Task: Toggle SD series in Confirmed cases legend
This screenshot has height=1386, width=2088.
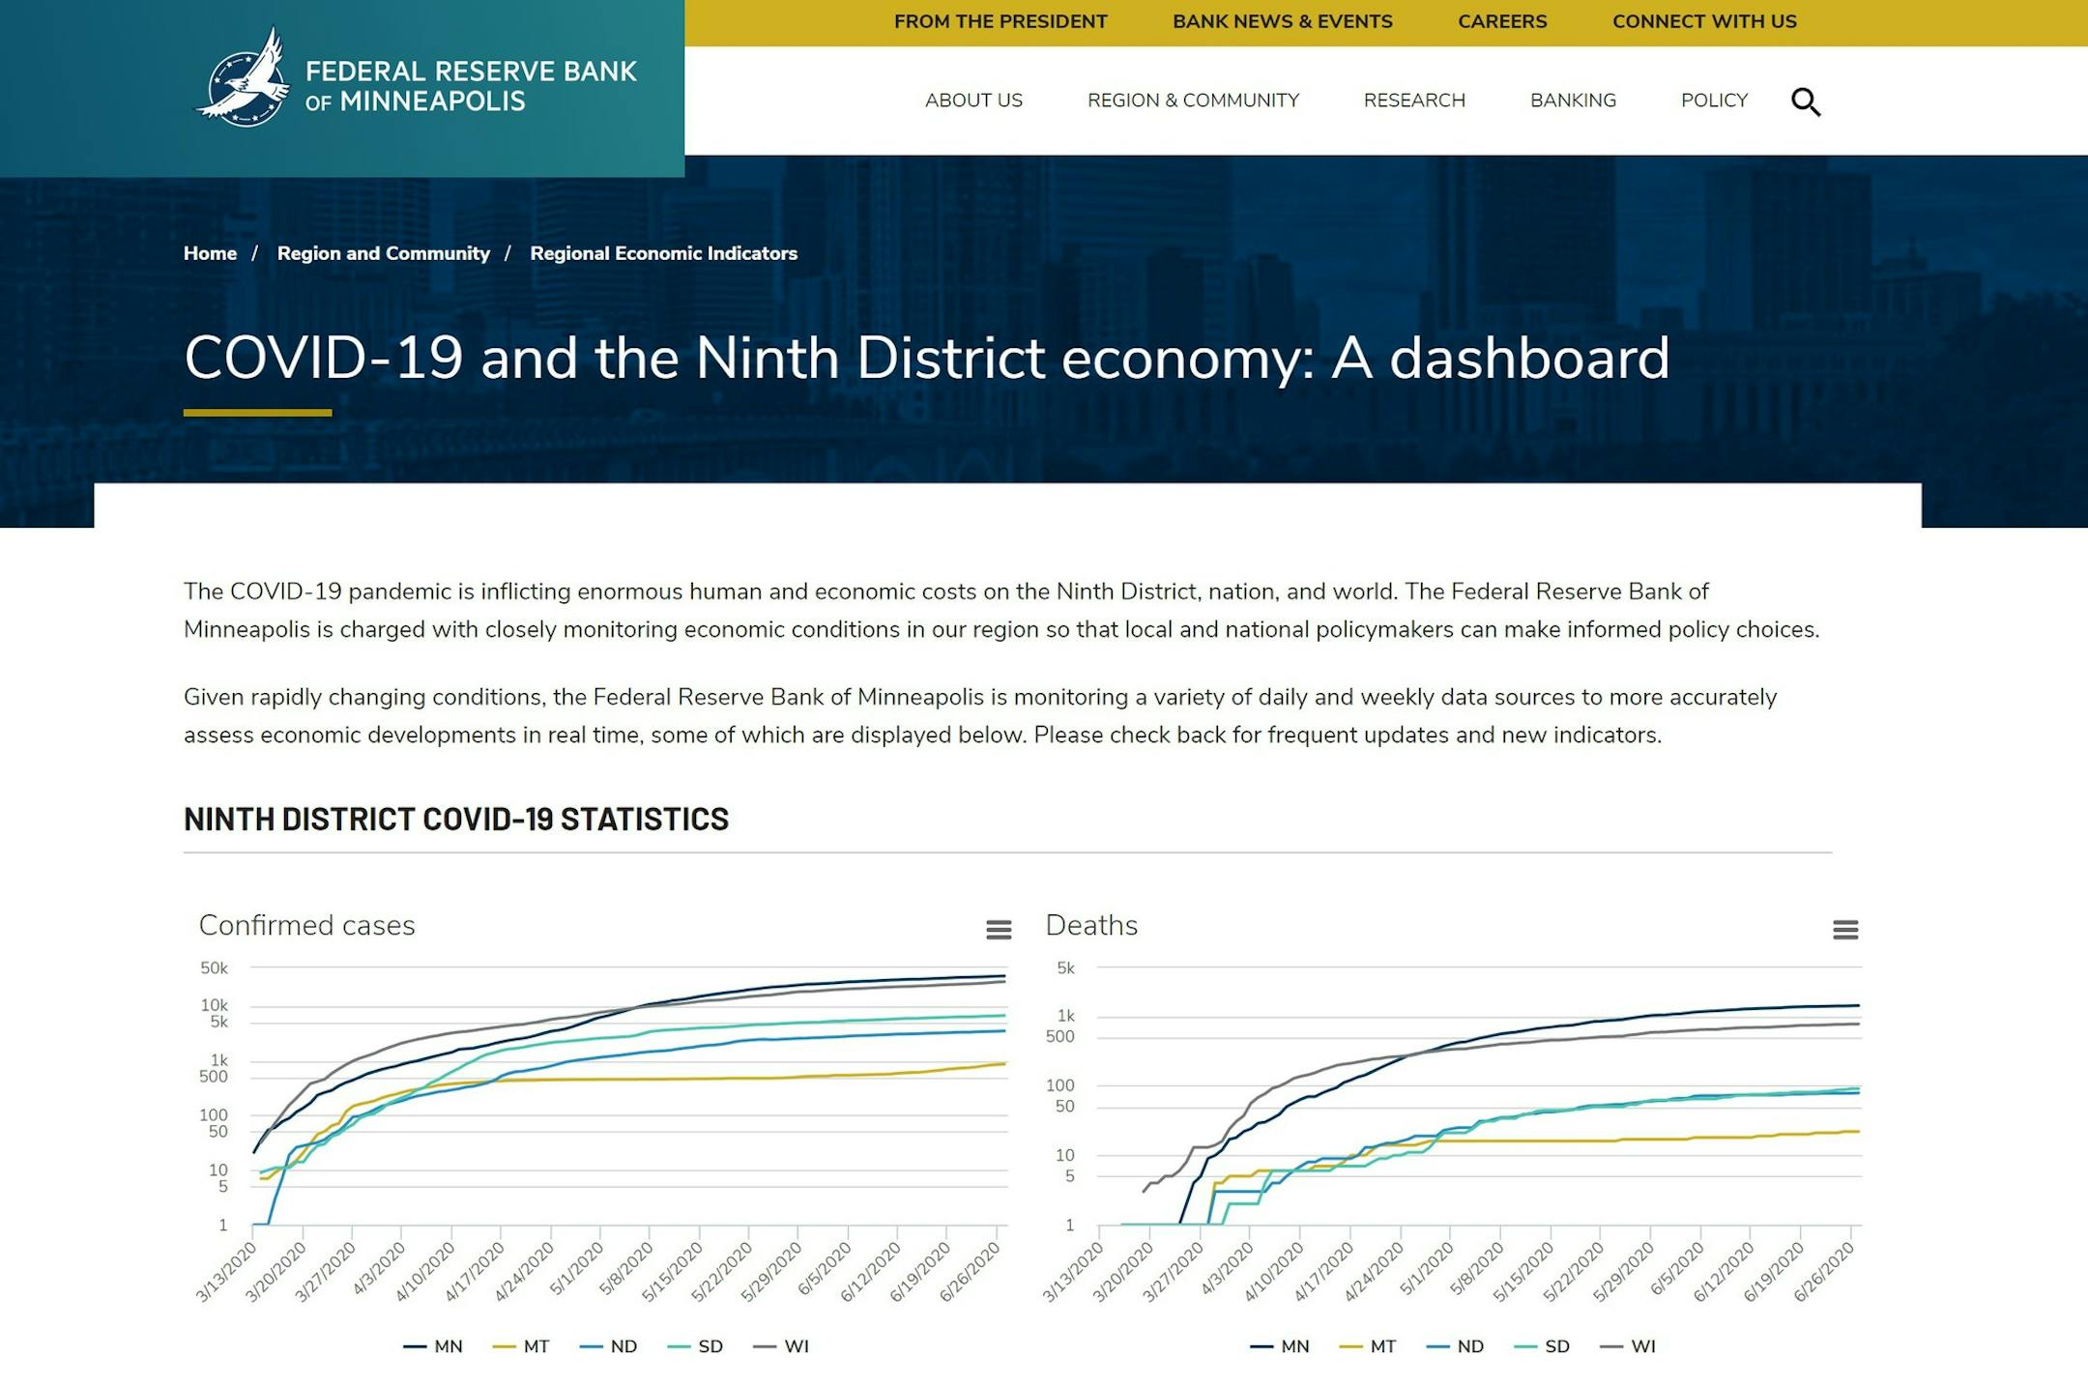Action: pos(695,1346)
